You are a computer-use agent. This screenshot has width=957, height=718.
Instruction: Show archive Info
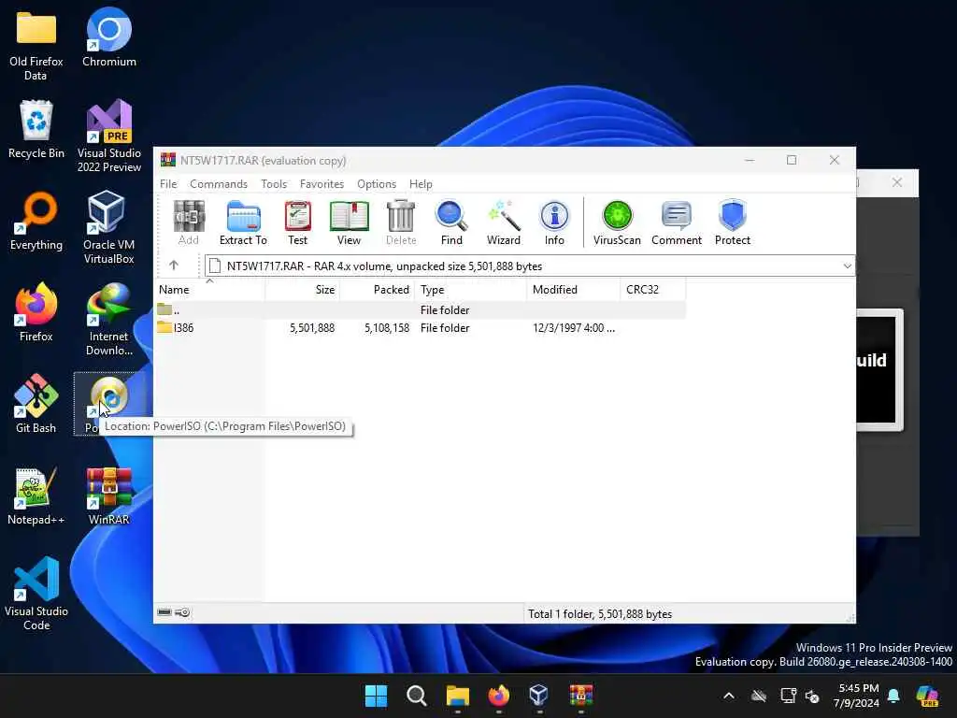click(554, 223)
